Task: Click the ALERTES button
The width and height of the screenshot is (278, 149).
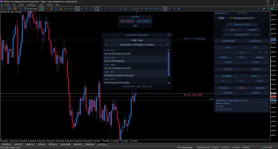Action: (x=255, y=69)
